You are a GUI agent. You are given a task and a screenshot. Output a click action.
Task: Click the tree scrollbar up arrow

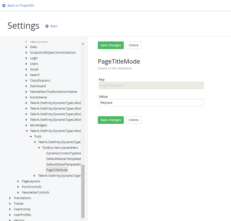pos(83,44)
